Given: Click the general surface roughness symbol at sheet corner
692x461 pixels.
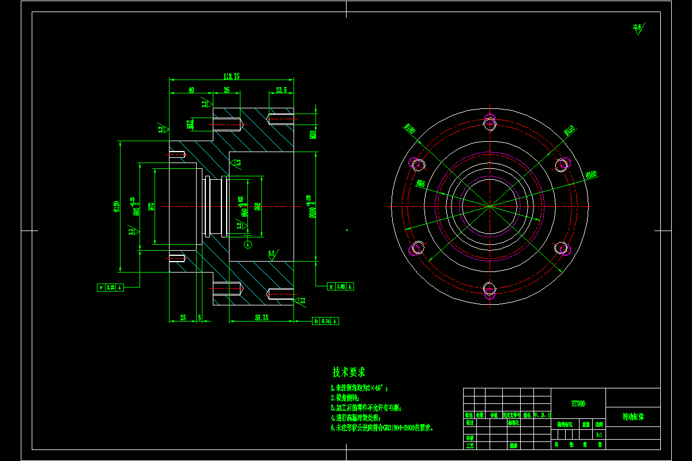Looking at the screenshot, I should [638, 28].
